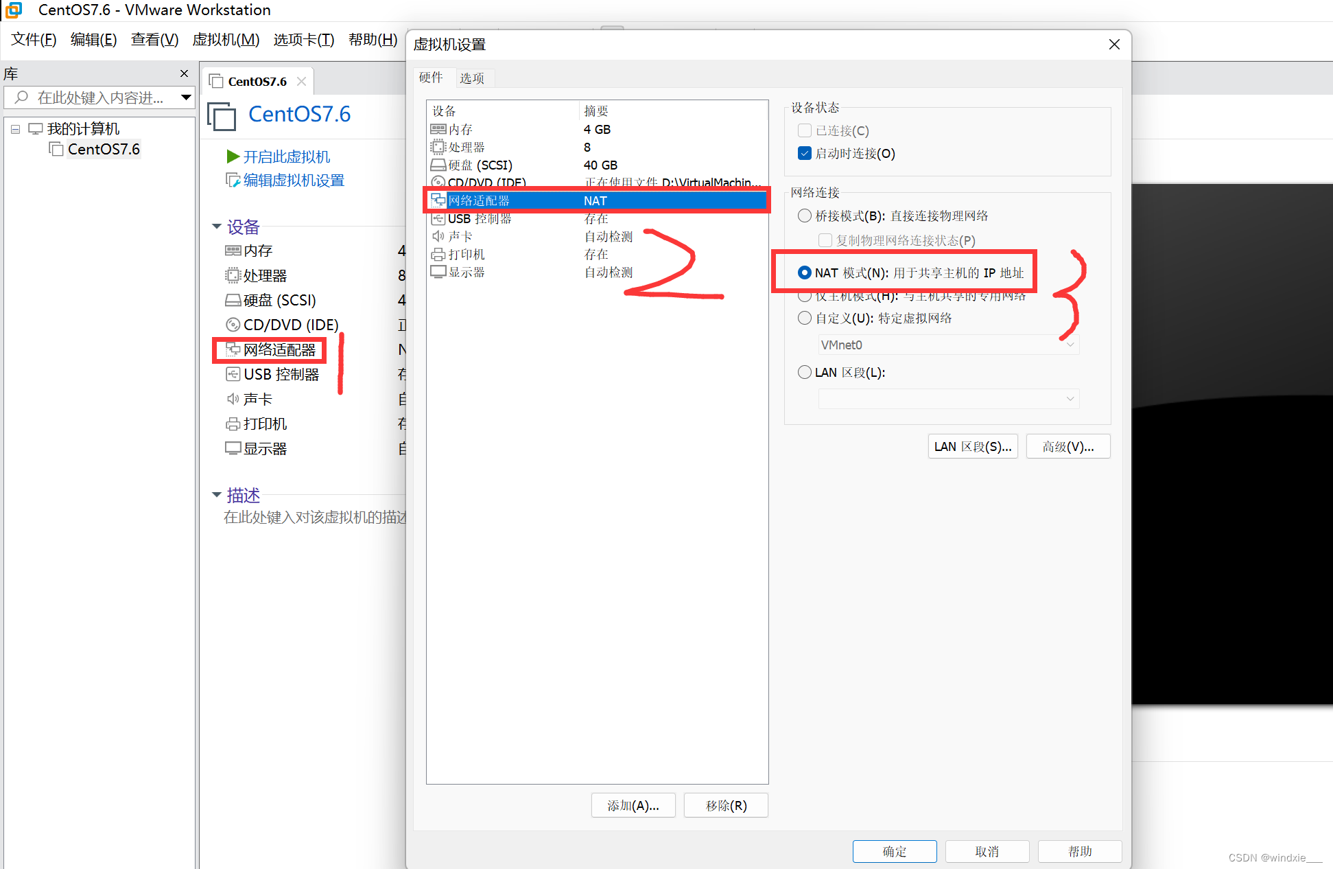The image size is (1333, 869).
Task: Click the display icon in the main window's devices section
Action: tap(233, 448)
